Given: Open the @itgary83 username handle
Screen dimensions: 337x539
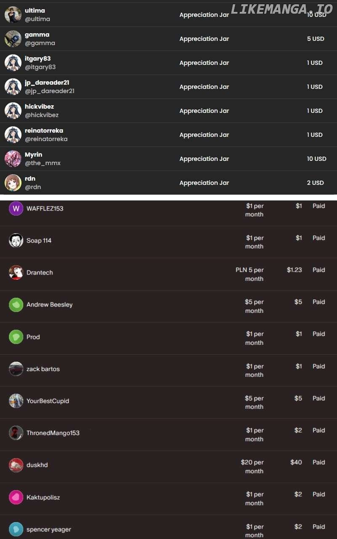Looking at the screenshot, I should pyautogui.click(x=40, y=67).
